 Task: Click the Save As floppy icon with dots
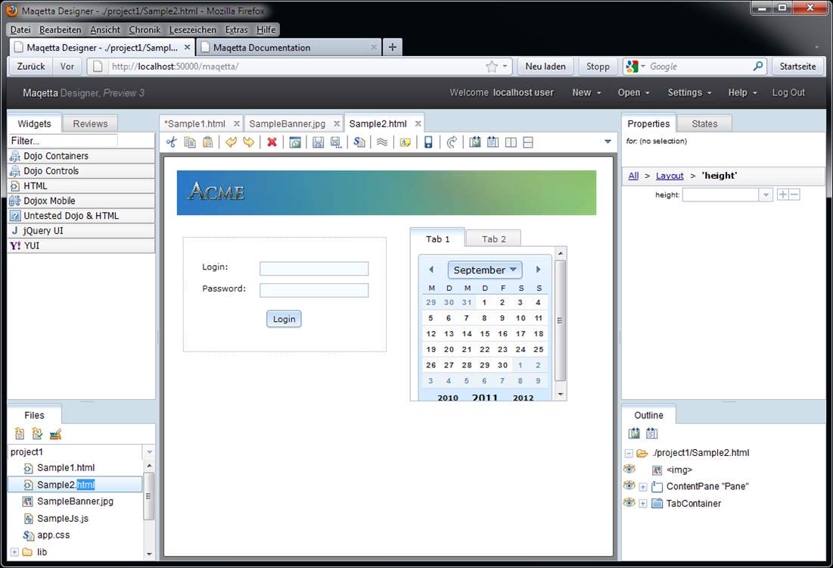click(x=336, y=142)
